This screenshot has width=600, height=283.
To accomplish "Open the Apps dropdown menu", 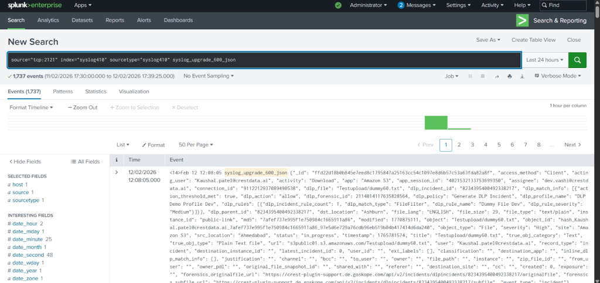I will pos(83,5).
